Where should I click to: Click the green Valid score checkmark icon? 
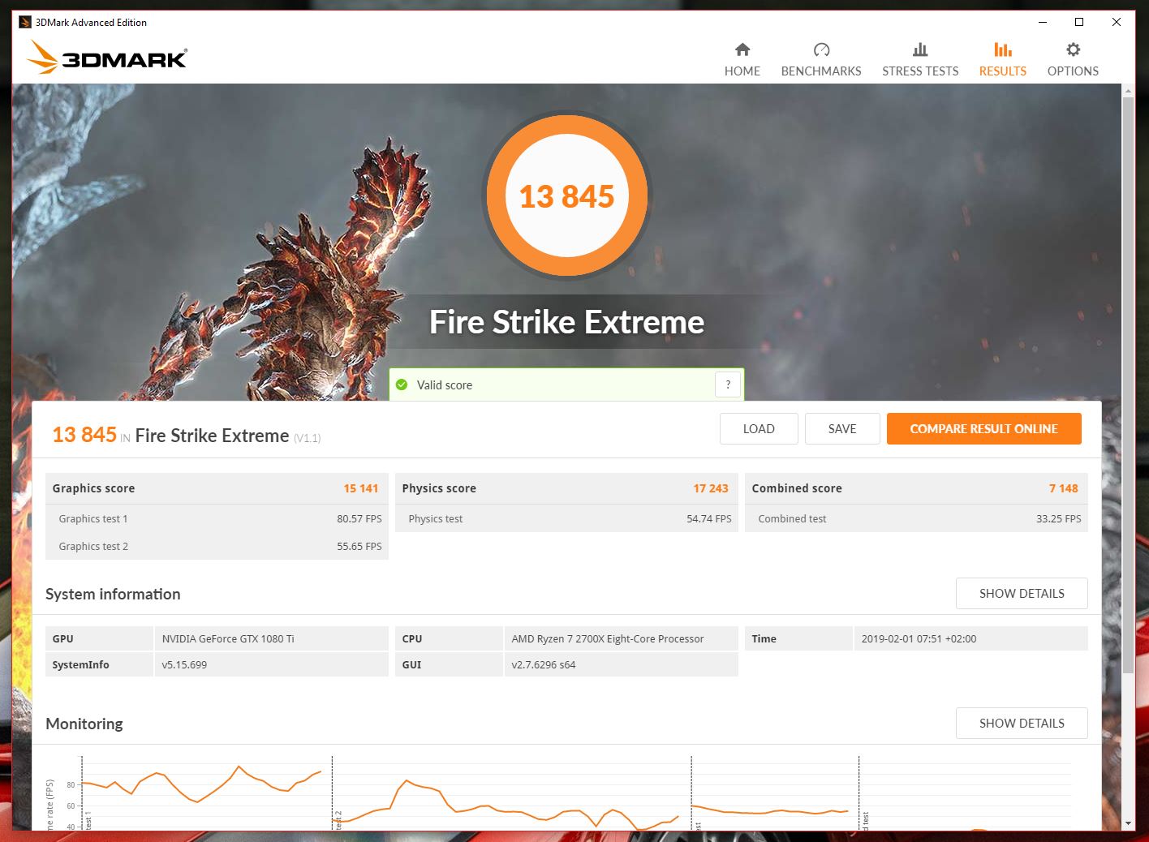point(402,384)
